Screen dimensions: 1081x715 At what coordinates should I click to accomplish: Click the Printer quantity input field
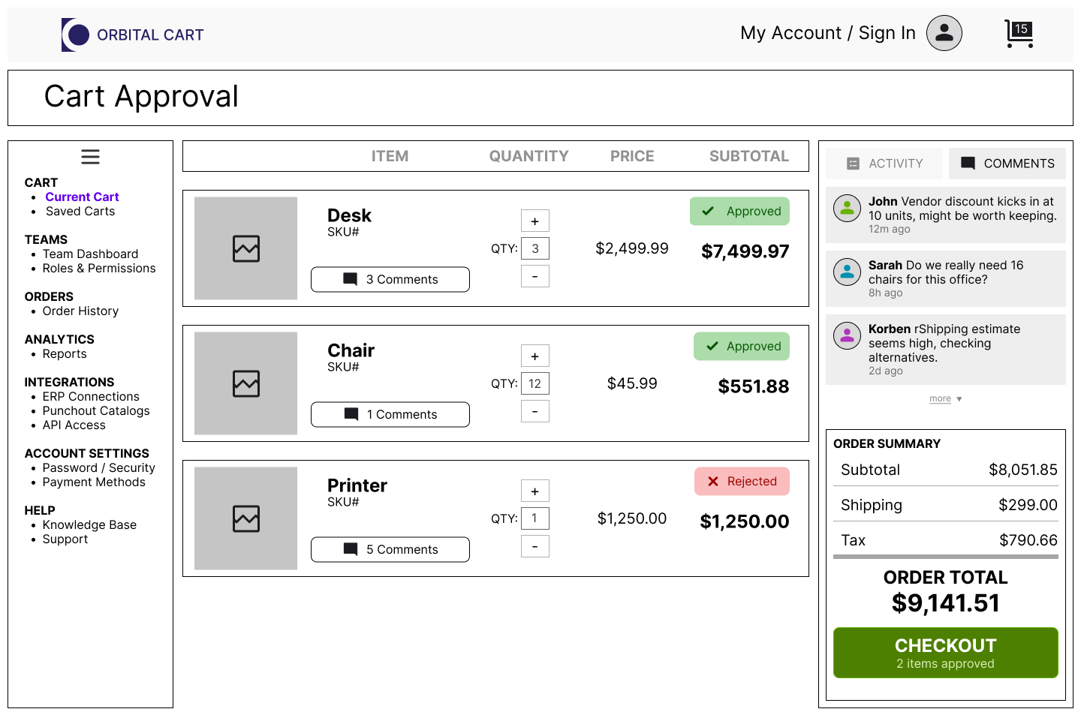534,518
